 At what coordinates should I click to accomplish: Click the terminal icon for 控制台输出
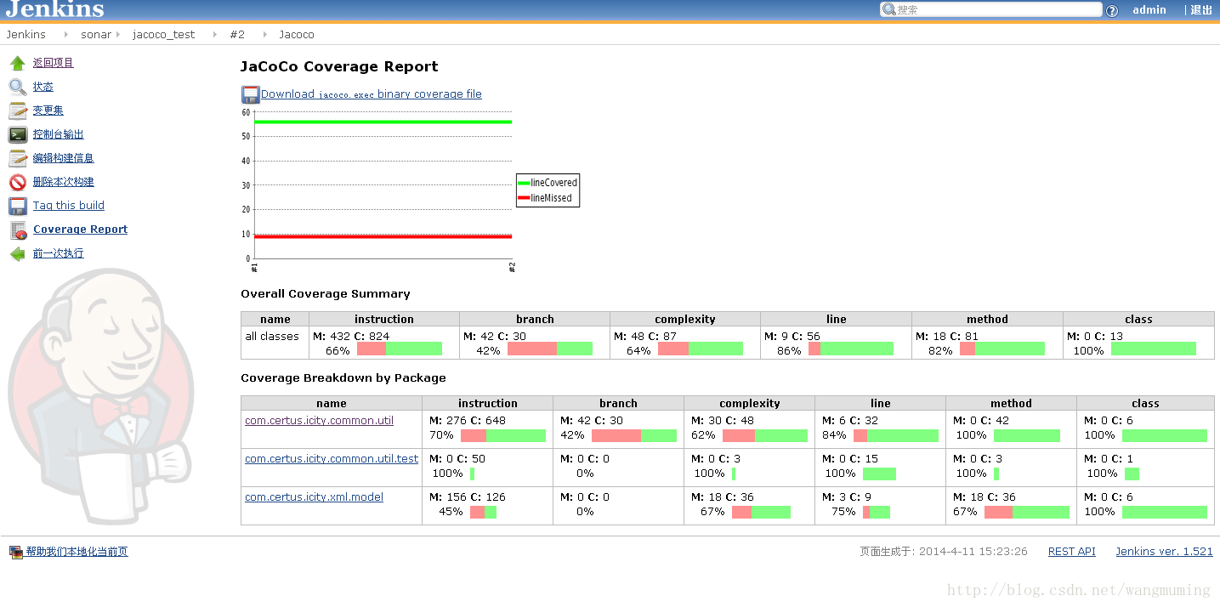pos(18,134)
